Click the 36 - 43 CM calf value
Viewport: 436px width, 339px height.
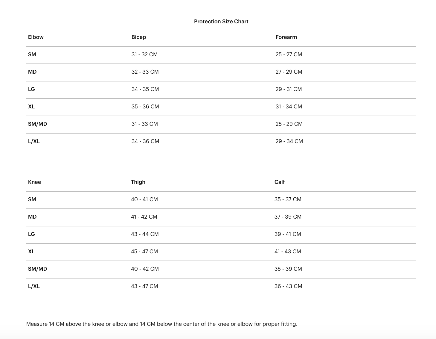(288, 286)
